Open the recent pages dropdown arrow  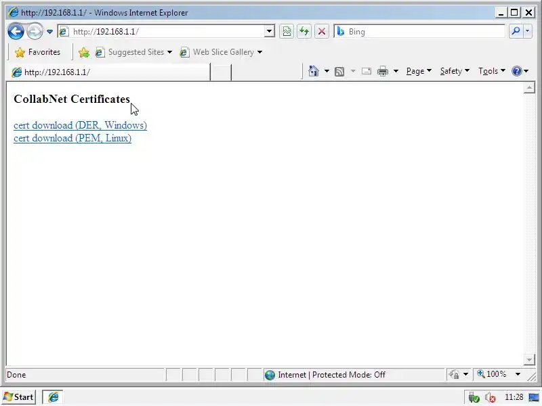49,32
